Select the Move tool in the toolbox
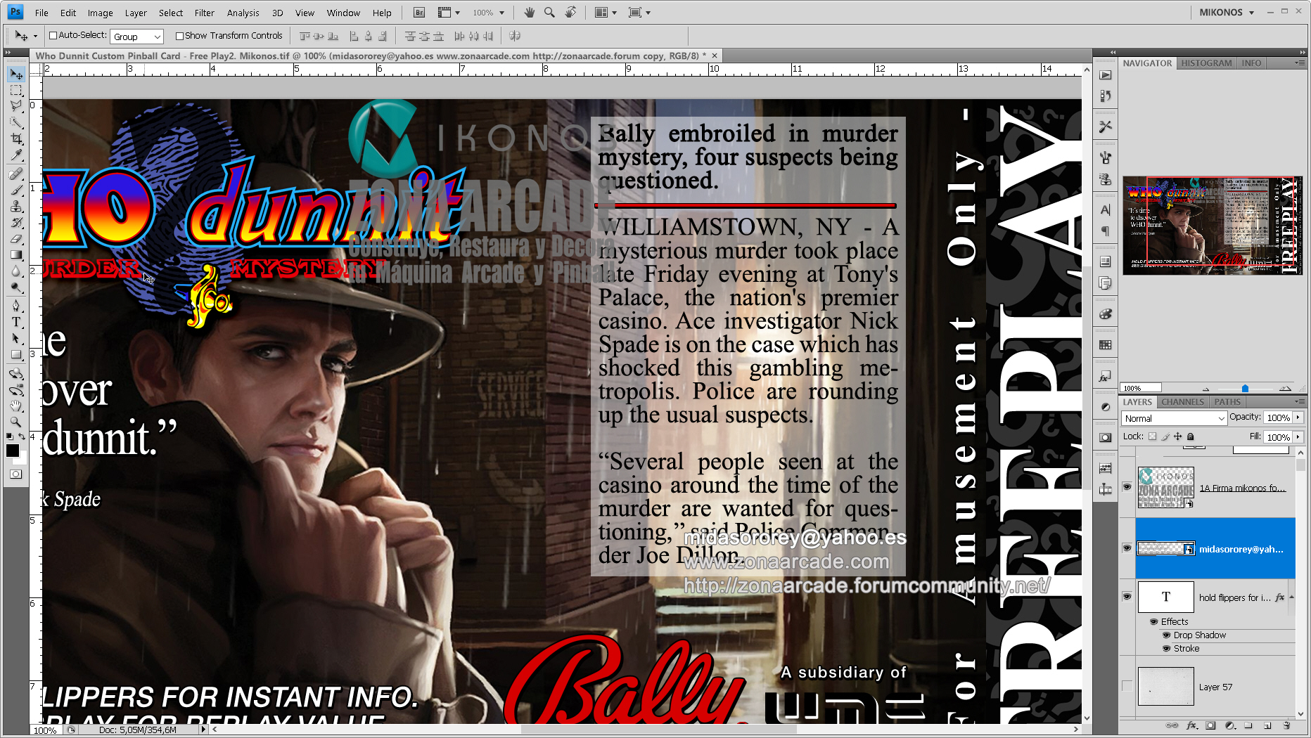Screen dimensions: 1311x738 pyautogui.click(x=16, y=75)
